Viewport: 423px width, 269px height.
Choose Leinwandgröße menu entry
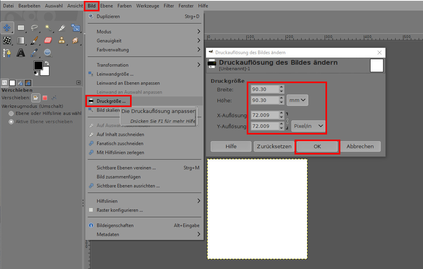[145, 74]
